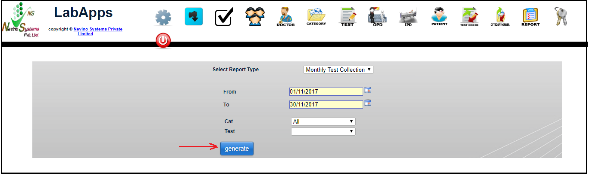
Task: Open the Doctor module
Action: pos(285,17)
